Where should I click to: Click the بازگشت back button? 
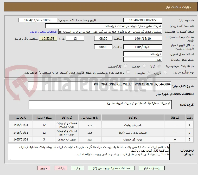[61, 168]
